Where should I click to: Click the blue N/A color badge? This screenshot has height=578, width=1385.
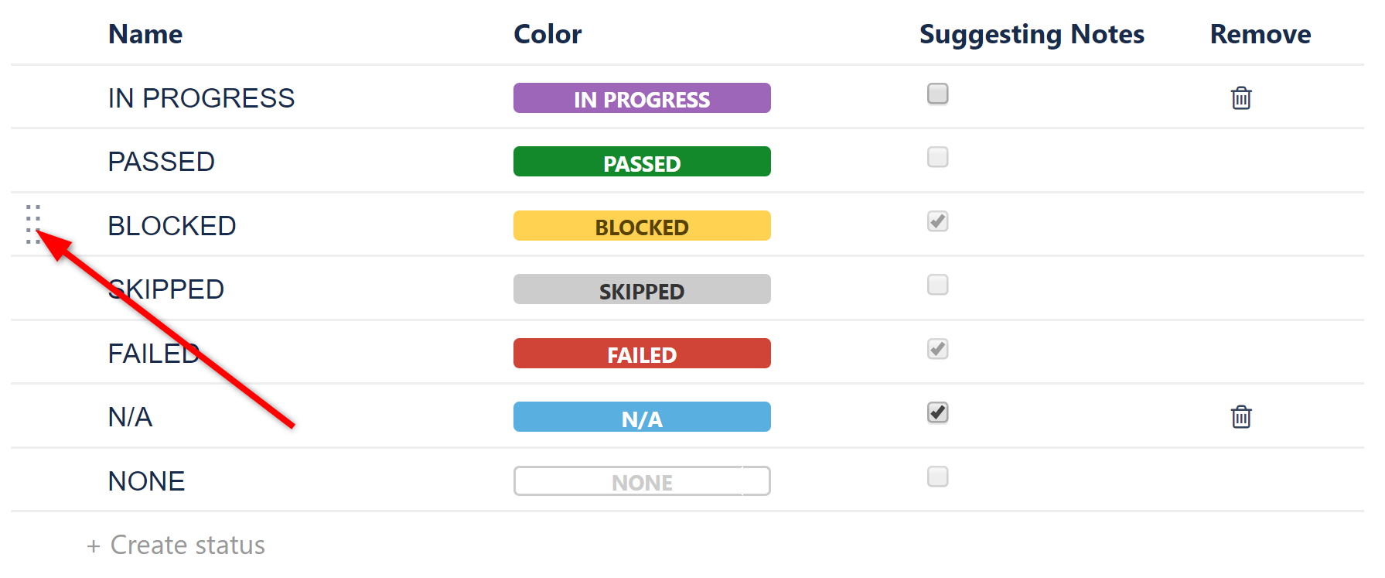[642, 417]
